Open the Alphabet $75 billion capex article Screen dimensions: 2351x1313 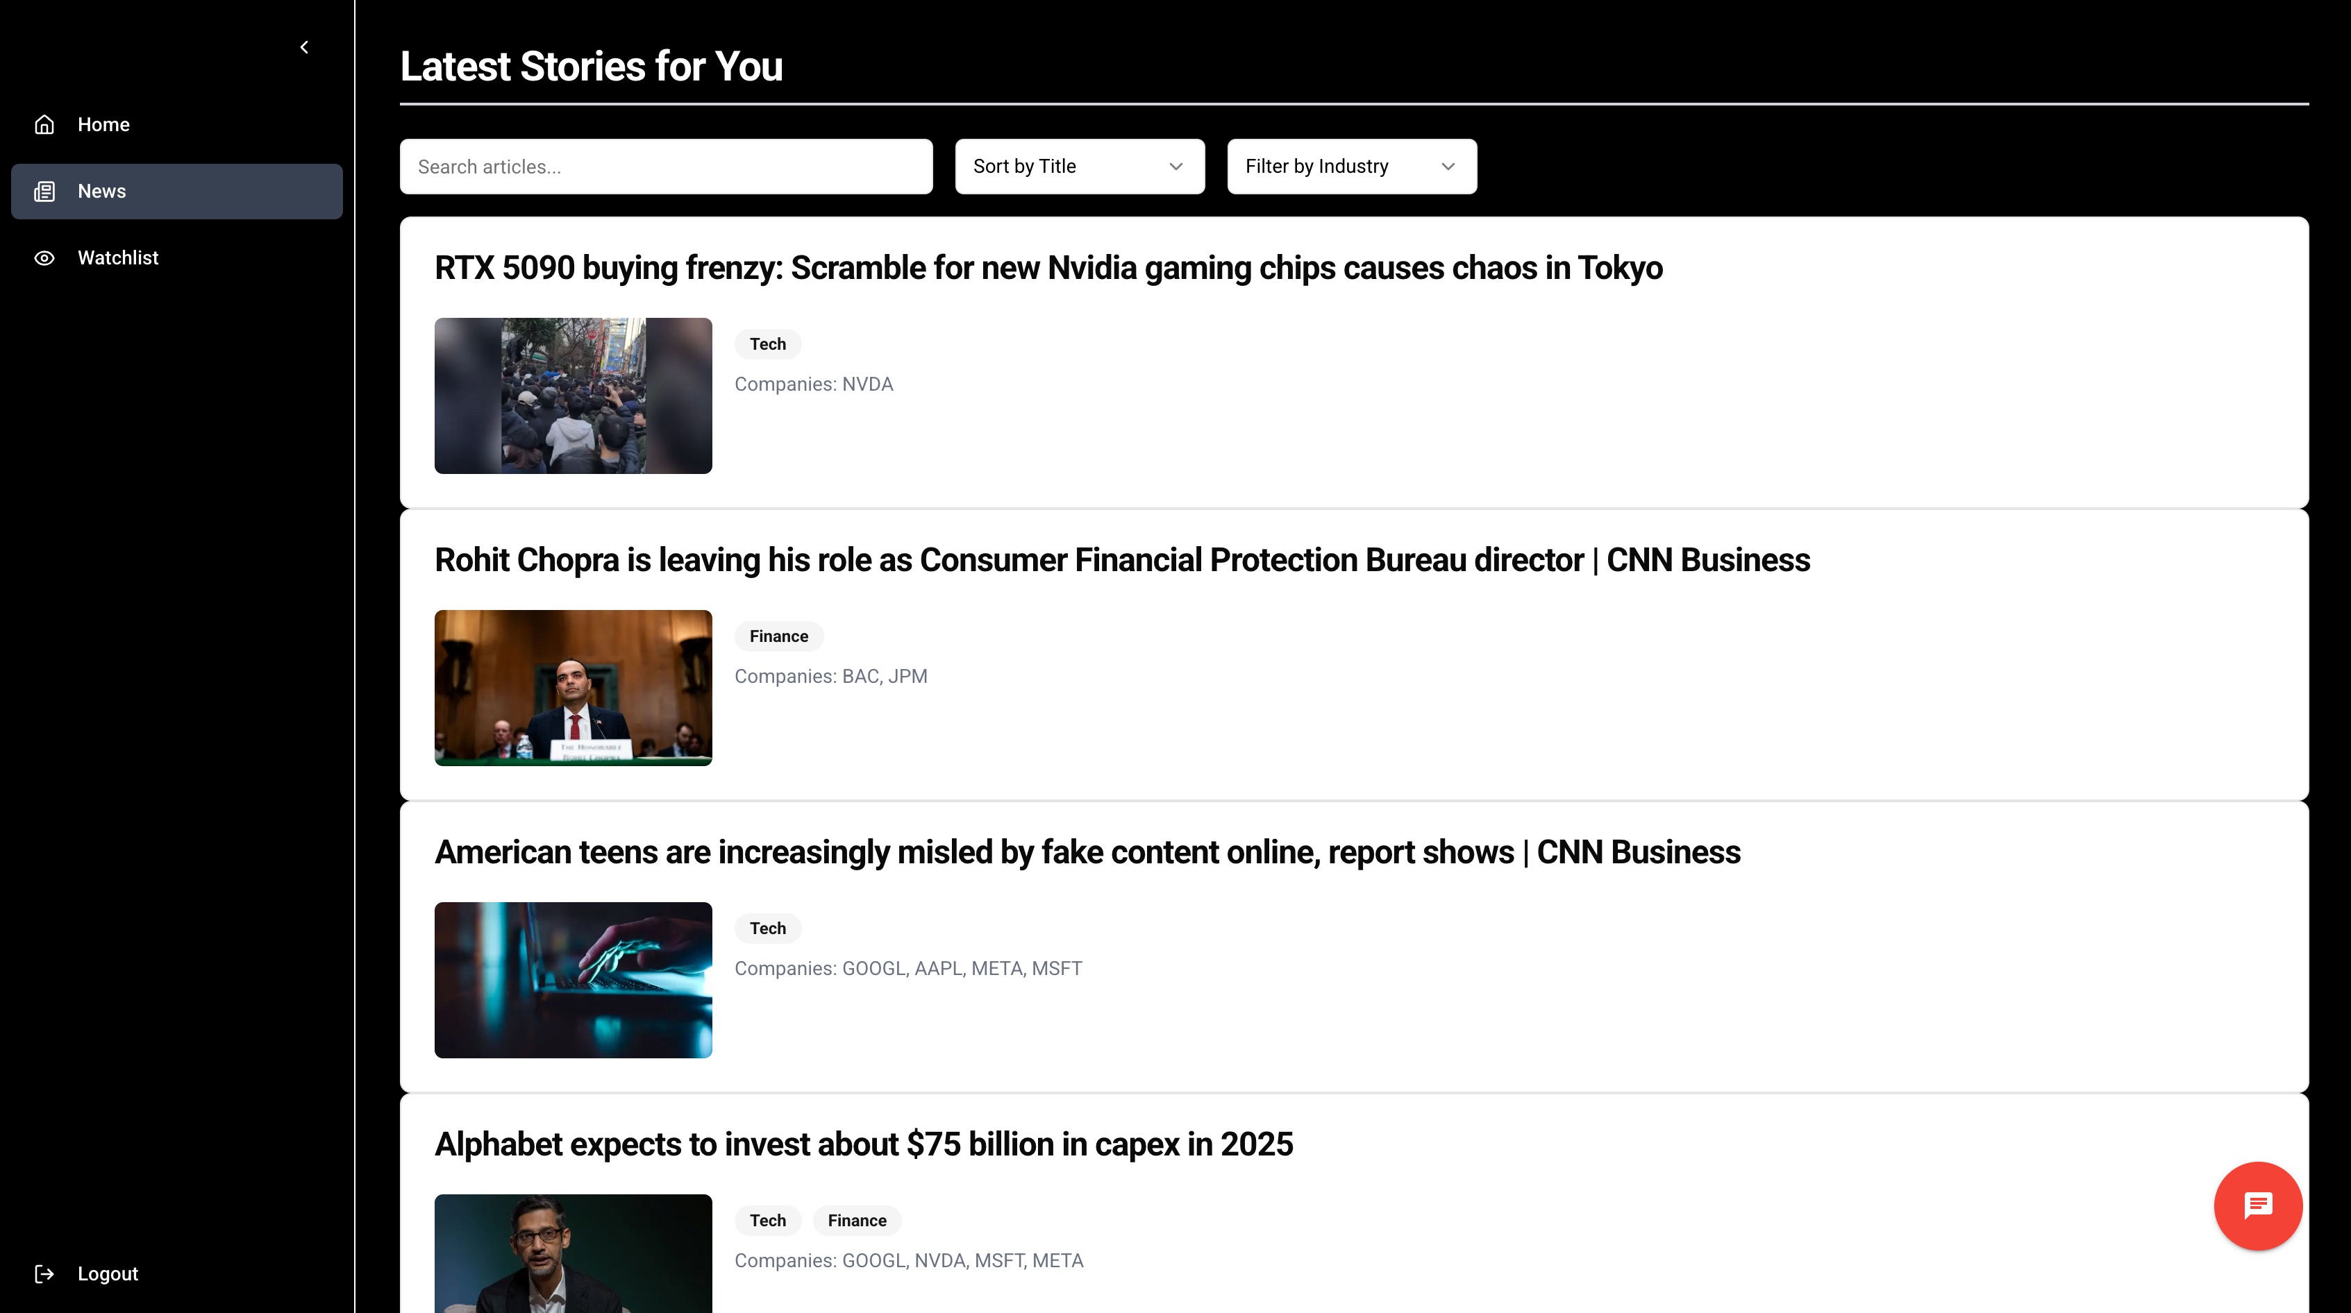[x=863, y=1144]
